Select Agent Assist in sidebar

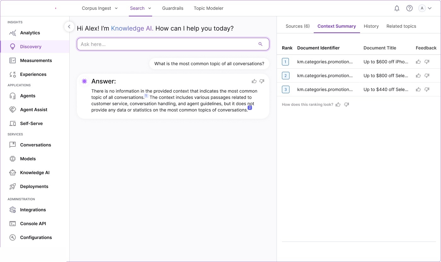coord(33,110)
